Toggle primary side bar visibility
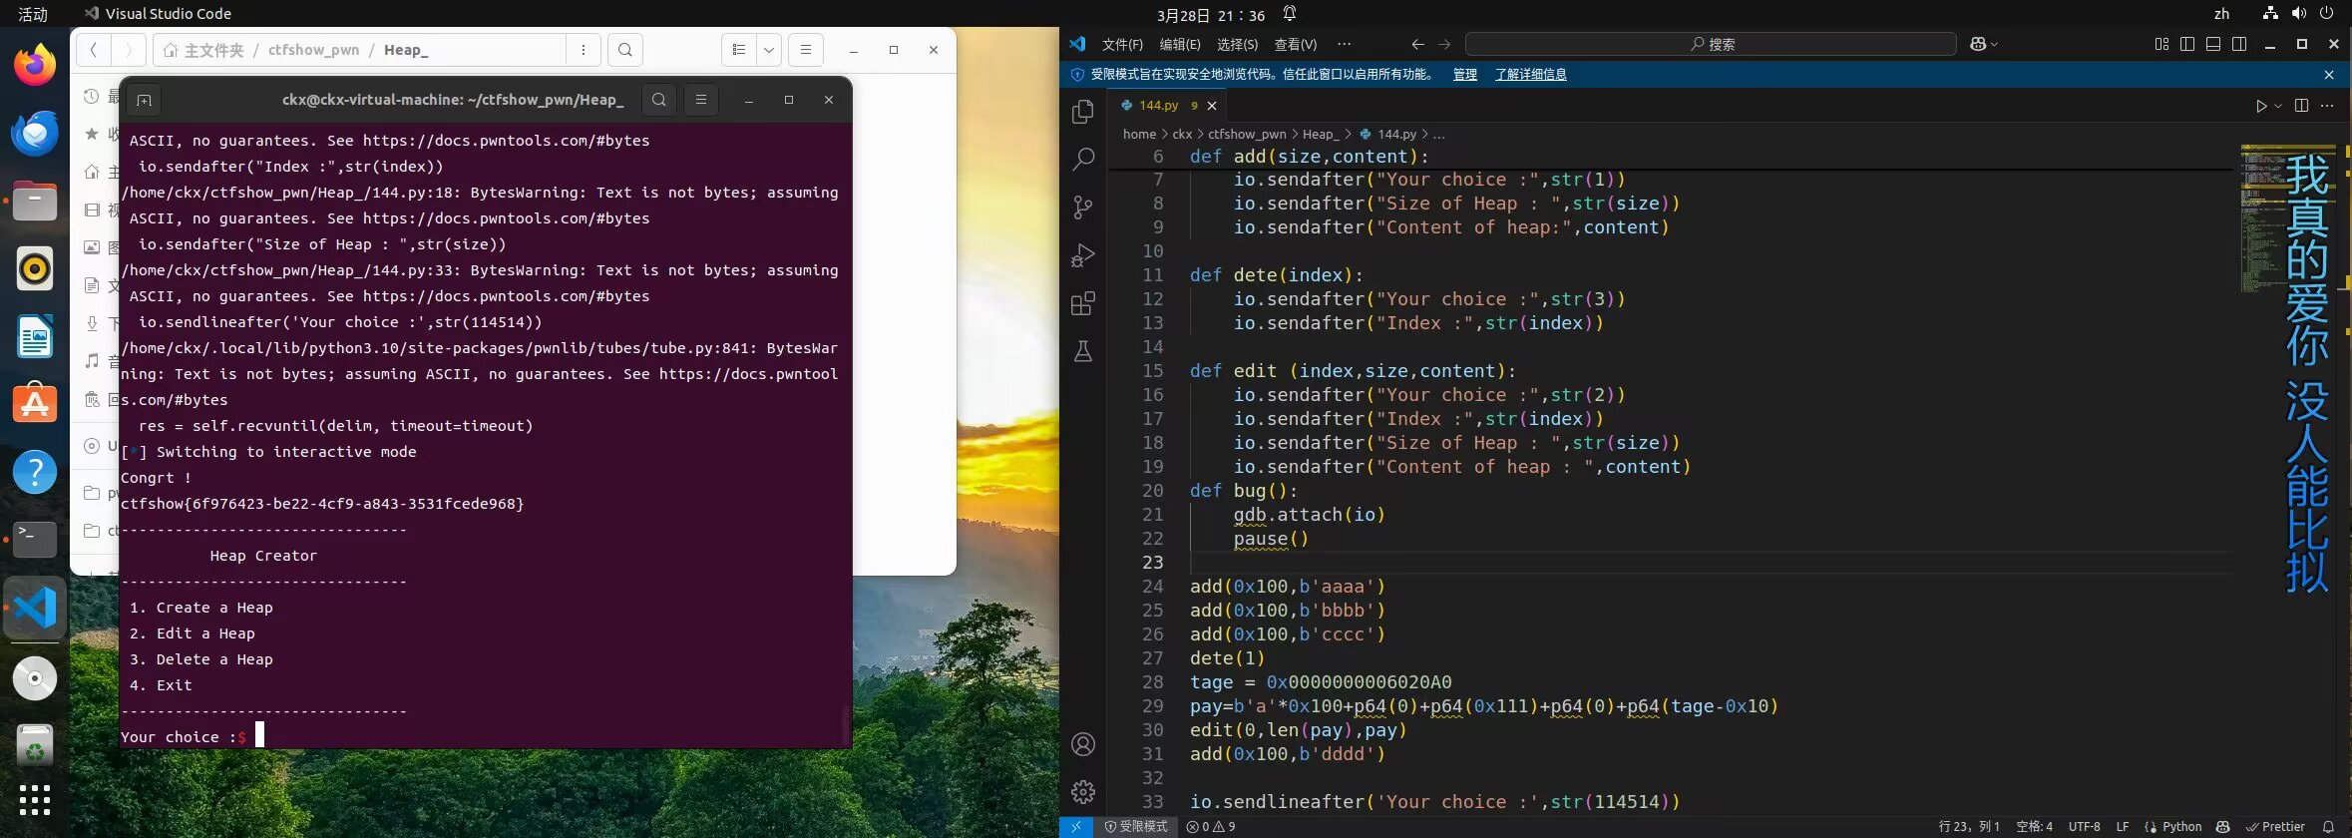2352x838 pixels. pyautogui.click(x=2187, y=44)
